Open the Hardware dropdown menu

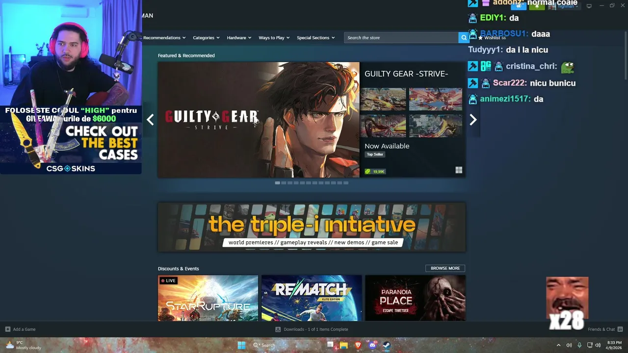point(239,38)
